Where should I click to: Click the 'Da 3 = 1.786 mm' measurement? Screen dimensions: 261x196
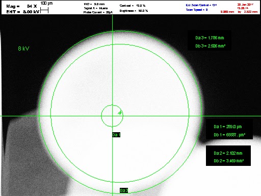[x=210, y=38]
